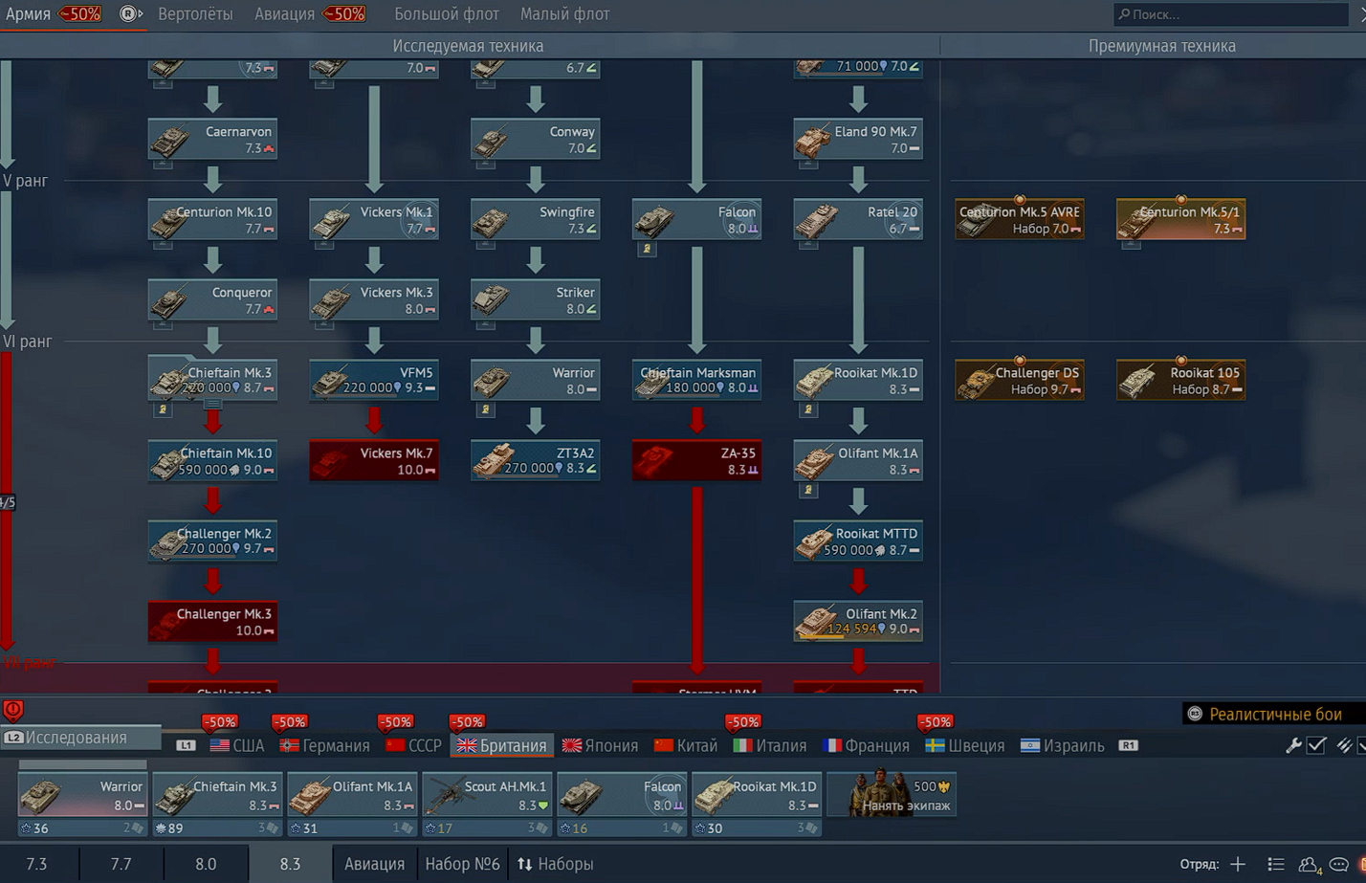This screenshot has height=883, width=1366.
Task: Open the Challenger Mk.2 vehicle card
Action: tap(212, 541)
